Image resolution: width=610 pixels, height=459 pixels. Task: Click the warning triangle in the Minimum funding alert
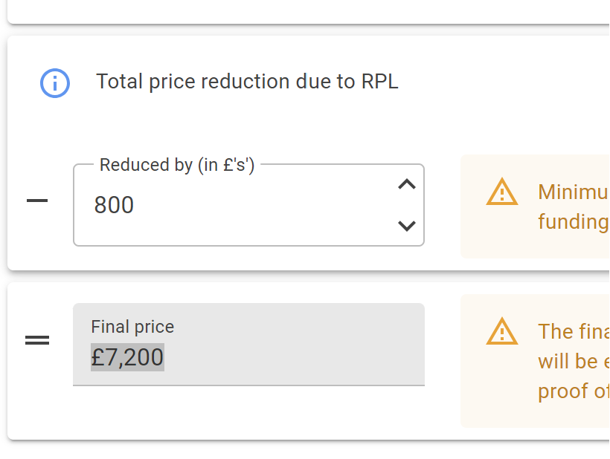tap(502, 192)
